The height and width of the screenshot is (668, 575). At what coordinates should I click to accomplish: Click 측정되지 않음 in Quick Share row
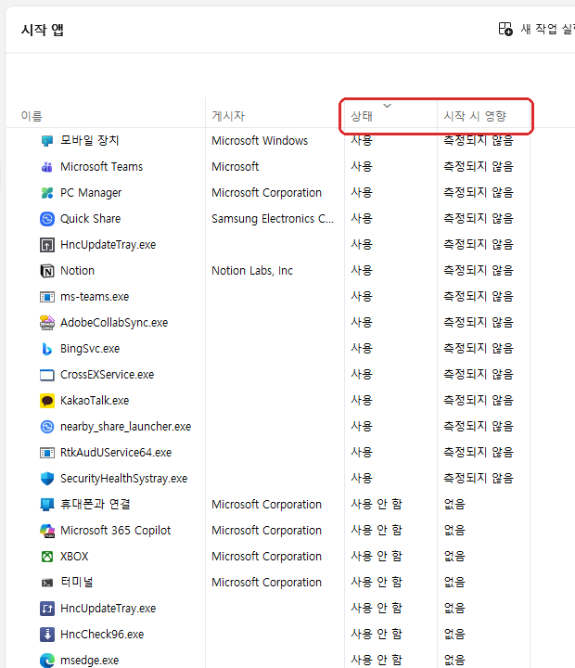pos(479,219)
